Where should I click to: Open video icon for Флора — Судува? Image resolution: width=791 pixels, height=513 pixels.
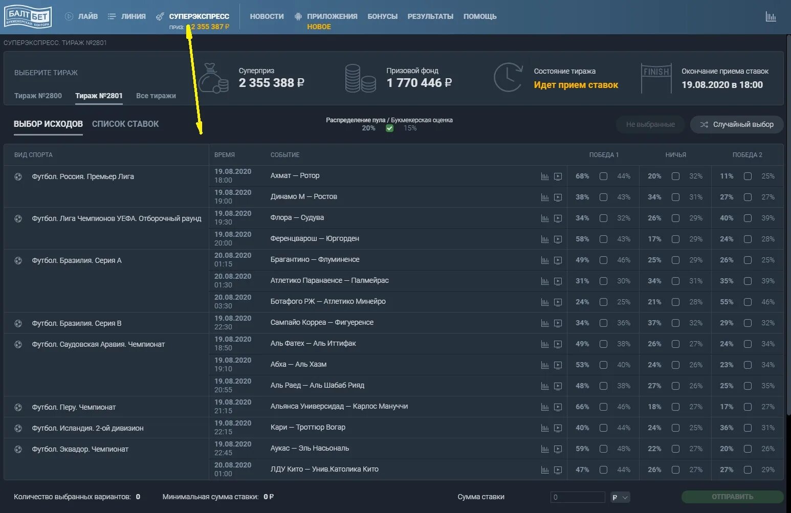point(558,218)
